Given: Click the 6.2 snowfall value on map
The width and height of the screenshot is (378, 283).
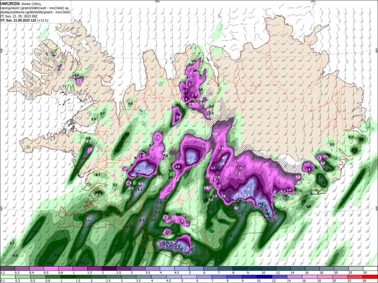Looking at the screenshot, I should [140, 168].
